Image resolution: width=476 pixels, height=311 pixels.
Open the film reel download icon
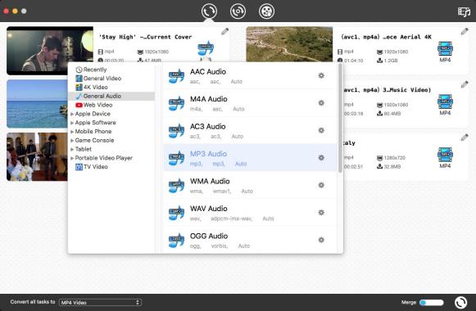coord(266,11)
